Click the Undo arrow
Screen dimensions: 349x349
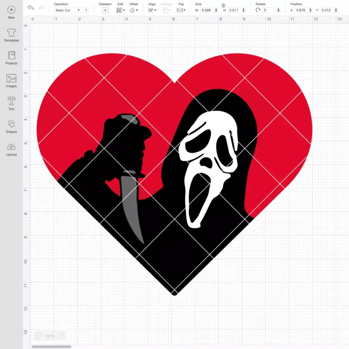[31, 8]
